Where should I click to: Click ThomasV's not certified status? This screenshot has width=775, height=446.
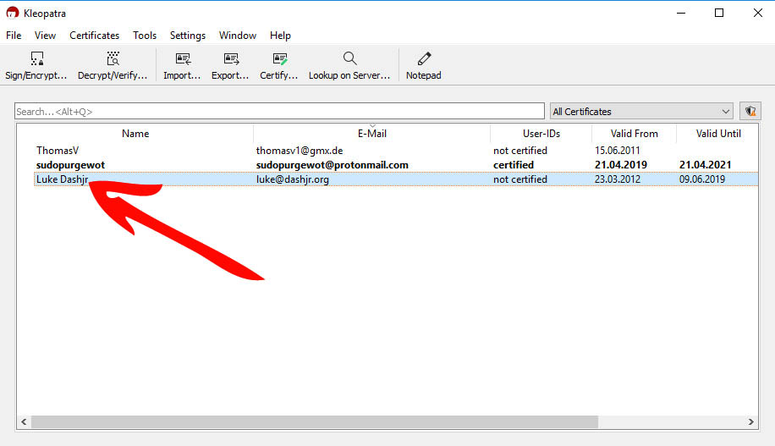point(520,151)
